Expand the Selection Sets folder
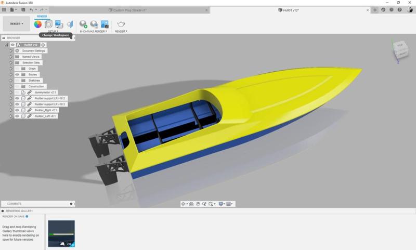 (11, 62)
